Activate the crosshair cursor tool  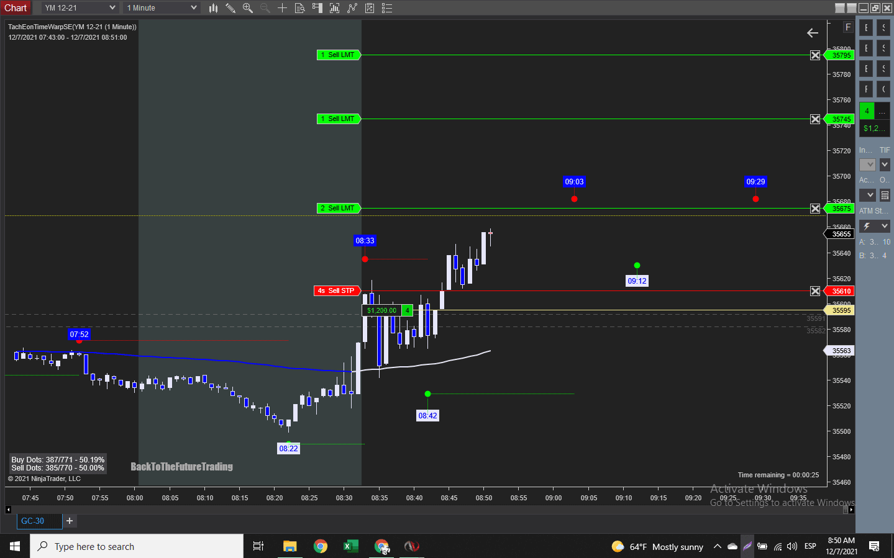282,8
